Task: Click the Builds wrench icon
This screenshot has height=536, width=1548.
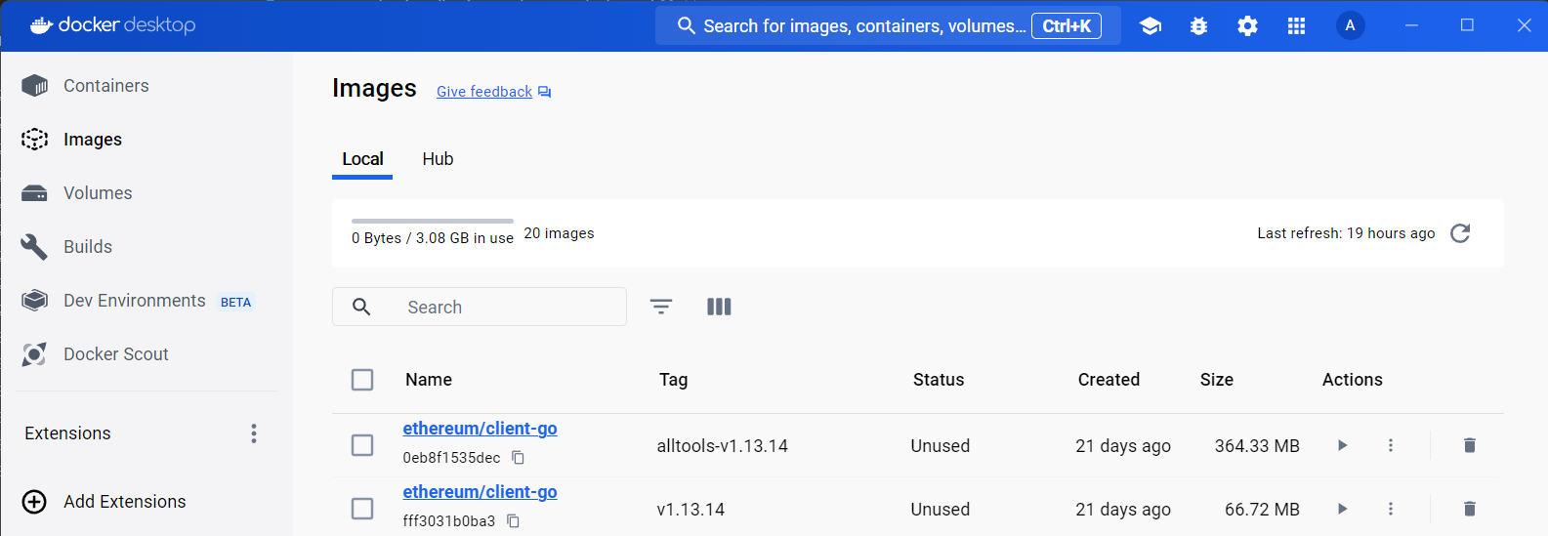Action: [34, 247]
